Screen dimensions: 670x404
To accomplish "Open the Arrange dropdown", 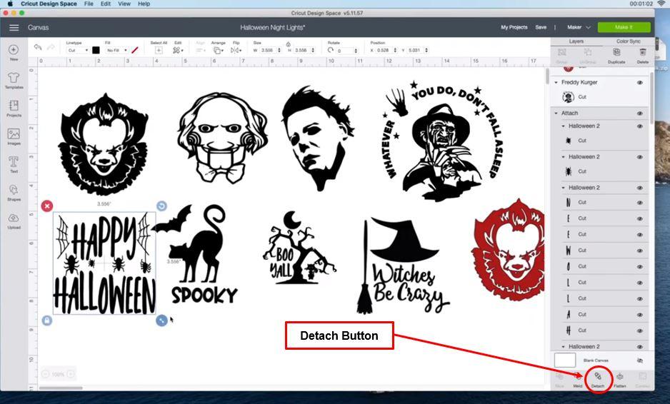I will [x=218, y=51].
